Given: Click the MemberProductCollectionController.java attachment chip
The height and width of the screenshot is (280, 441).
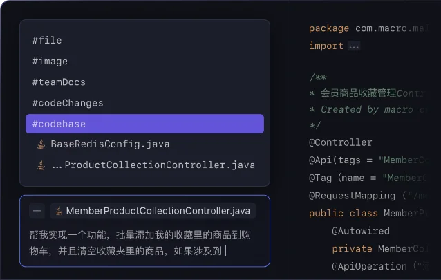Looking at the screenshot, I should pyautogui.click(x=153, y=211).
